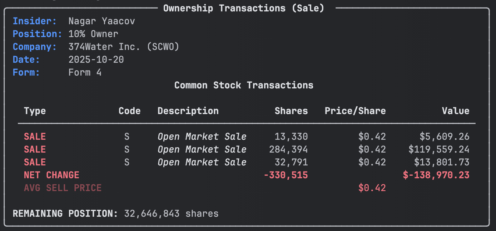Click the "Code" column header
Screen dimensions: 496x231
coord(129,111)
